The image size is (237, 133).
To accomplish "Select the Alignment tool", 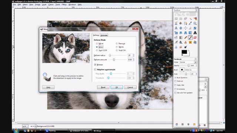I will coord(186,28).
